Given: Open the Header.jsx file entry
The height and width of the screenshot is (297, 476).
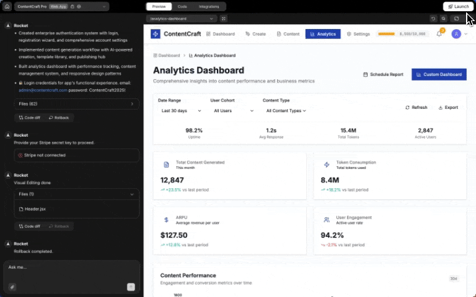Looking at the screenshot, I should (32, 209).
